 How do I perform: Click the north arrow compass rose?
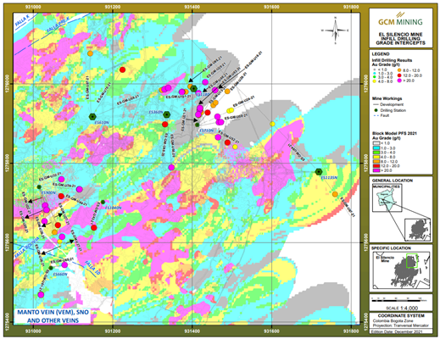pos(336,31)
